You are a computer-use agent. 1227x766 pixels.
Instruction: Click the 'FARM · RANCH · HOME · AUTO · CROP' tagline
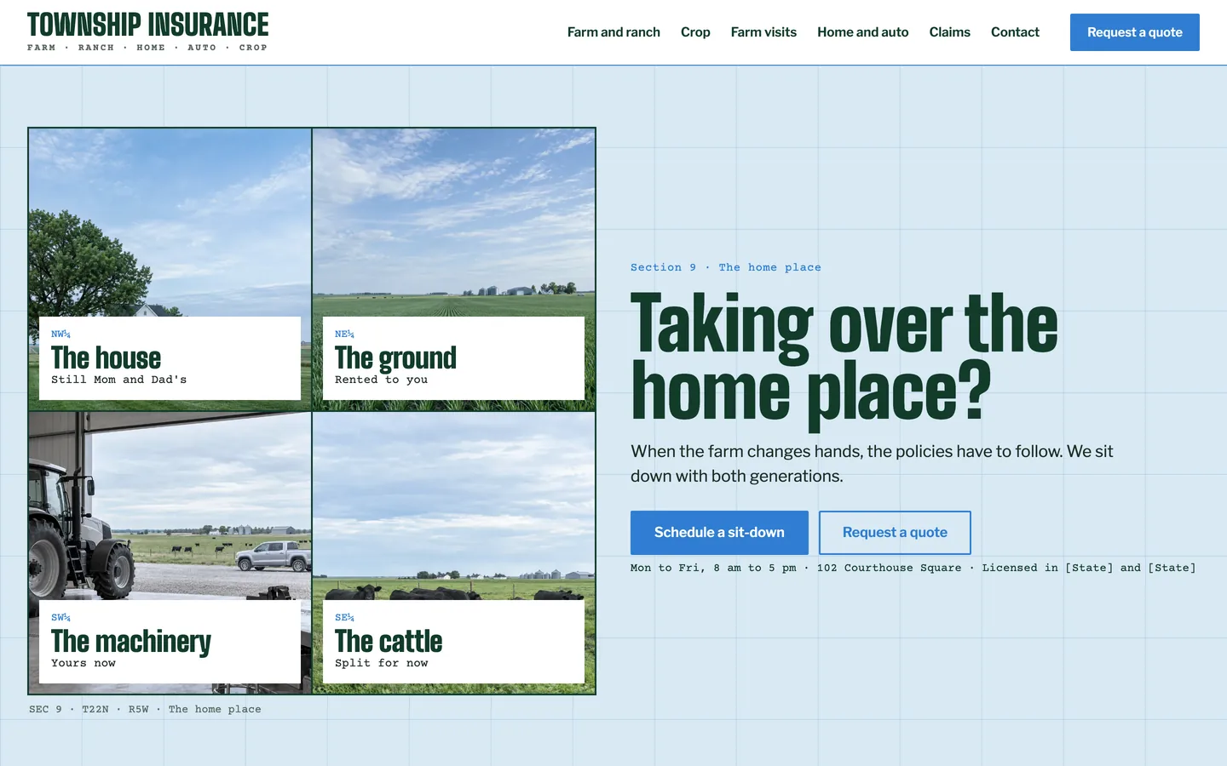(147, 48)
